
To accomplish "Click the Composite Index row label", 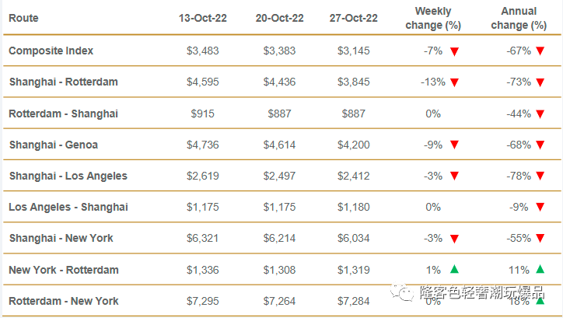I will point(51,51).
